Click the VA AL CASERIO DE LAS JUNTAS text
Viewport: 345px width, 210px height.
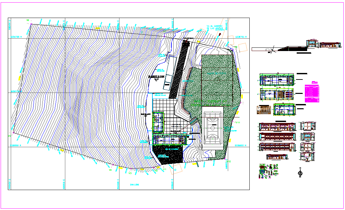click(214, 27)
